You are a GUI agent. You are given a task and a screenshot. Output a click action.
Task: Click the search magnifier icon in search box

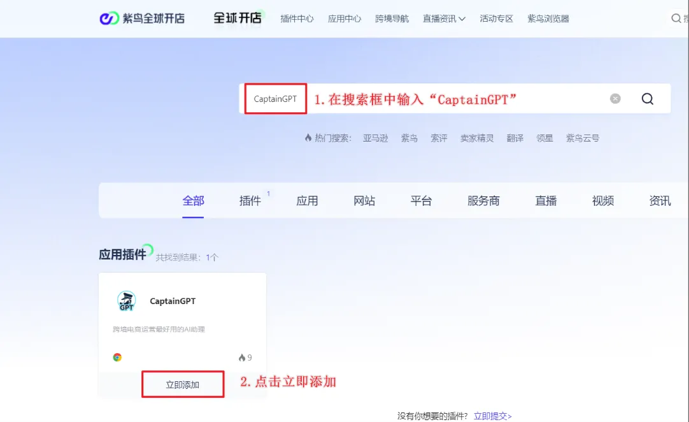click(x=647, y=99)
